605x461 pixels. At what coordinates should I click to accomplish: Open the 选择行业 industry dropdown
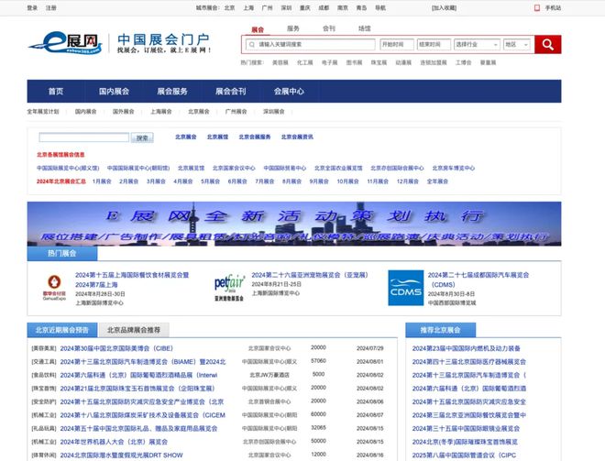pyautogui.click(x=477, y=45)
